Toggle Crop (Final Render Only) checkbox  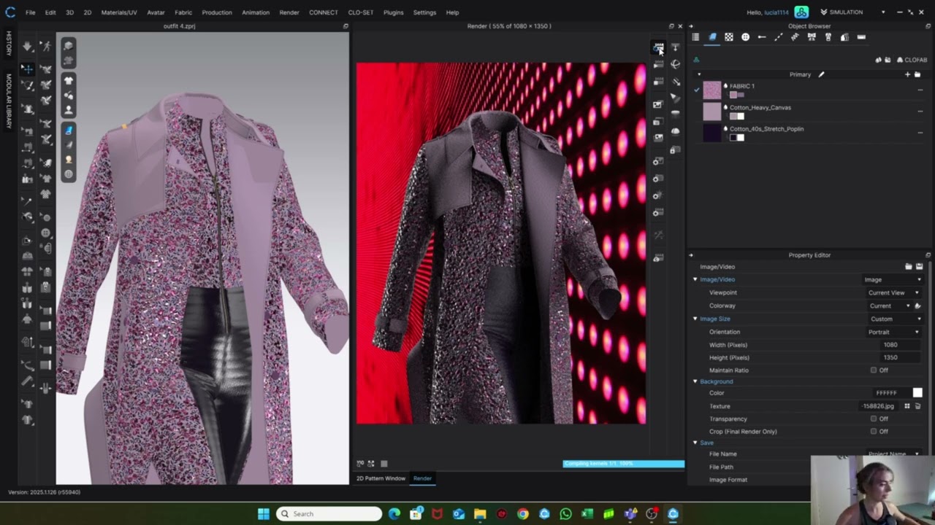coord(874,432)
